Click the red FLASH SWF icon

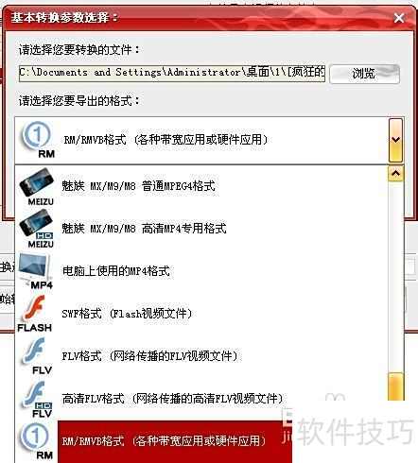coord(35,314)
